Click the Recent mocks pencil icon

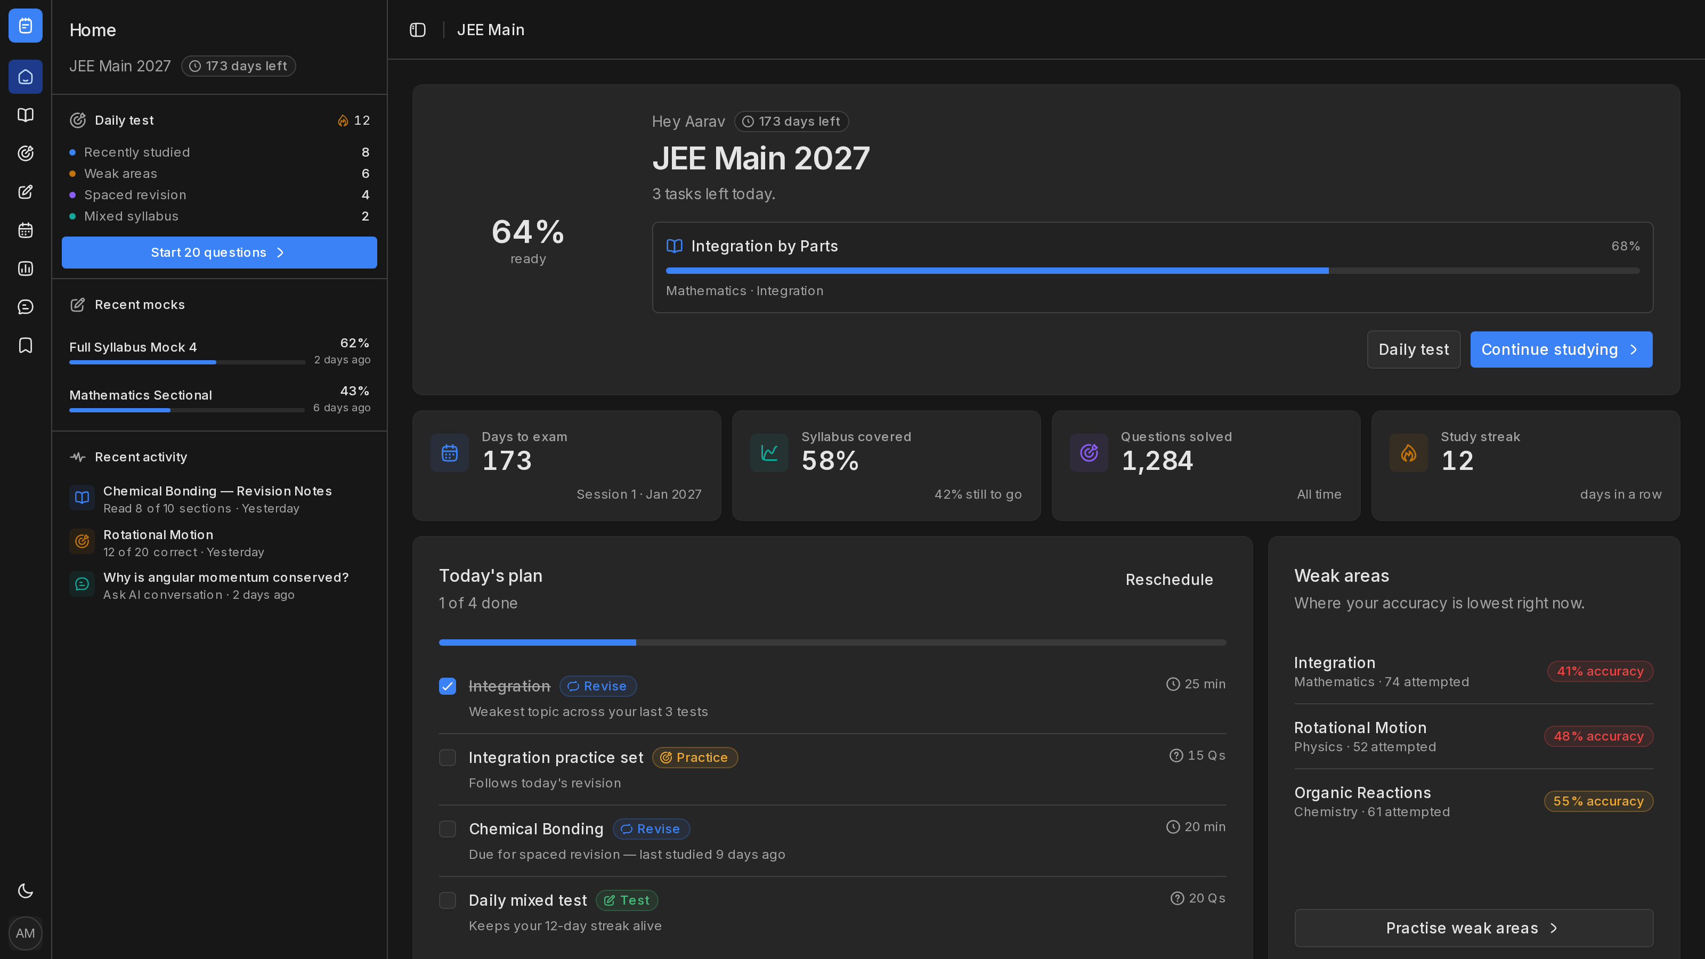tap(78, 304)
